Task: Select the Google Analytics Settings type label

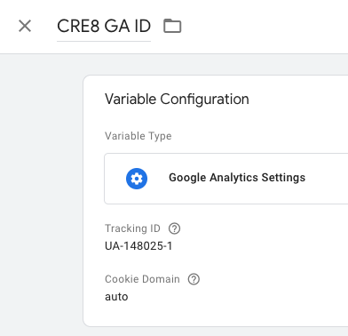Action: (x=237, y=178)
